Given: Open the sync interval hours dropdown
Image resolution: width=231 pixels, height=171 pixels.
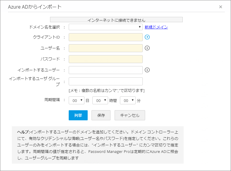Looking at the screenshot, I should (100, 100).
